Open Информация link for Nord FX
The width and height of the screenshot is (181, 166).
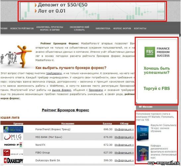[124, 145]
